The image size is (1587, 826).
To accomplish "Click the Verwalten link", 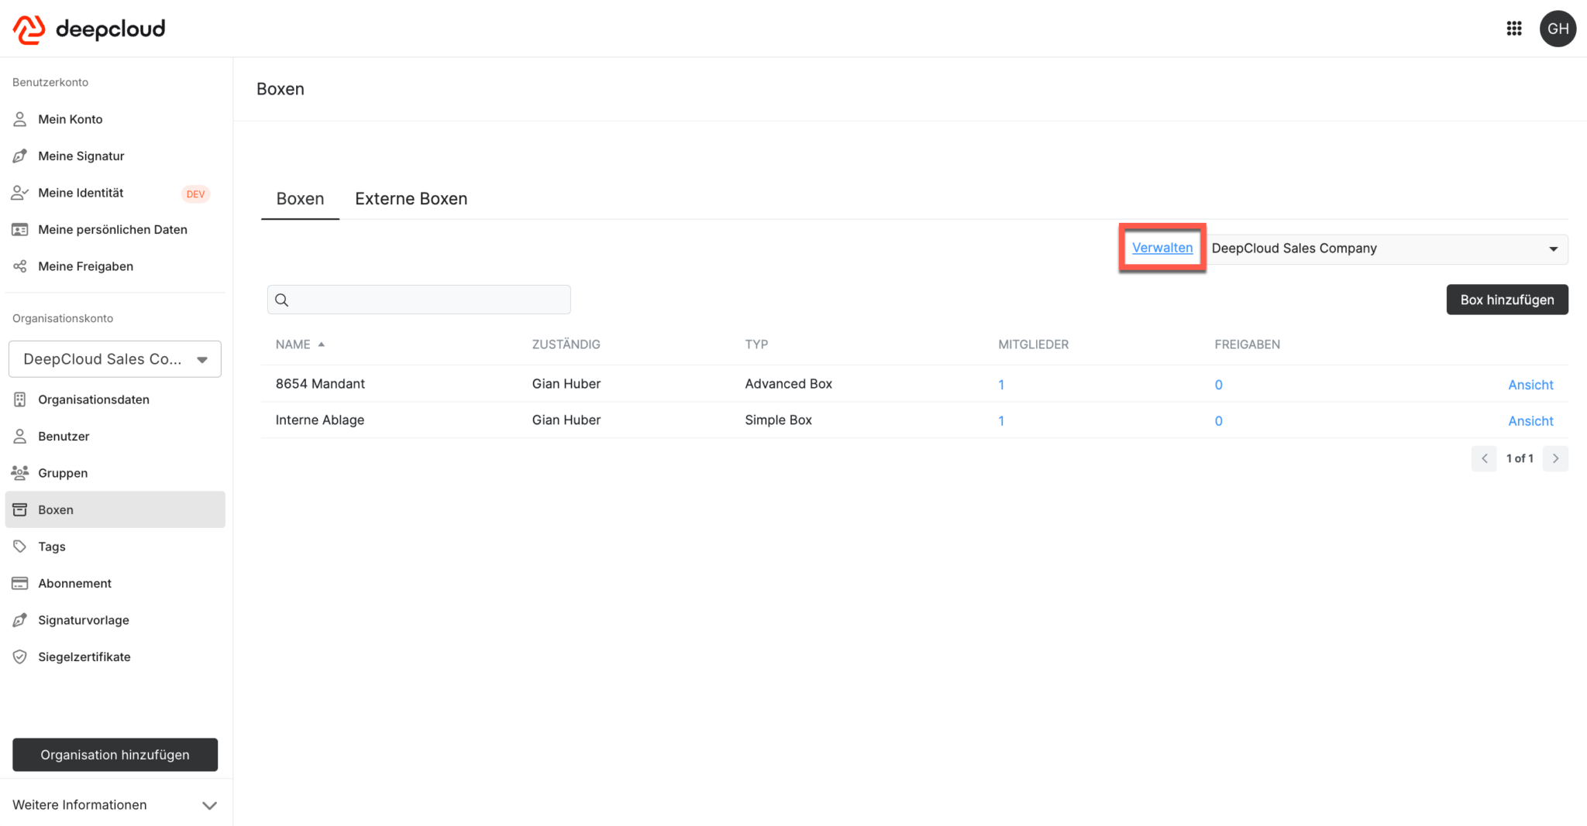I will [x=1162, y=248].
